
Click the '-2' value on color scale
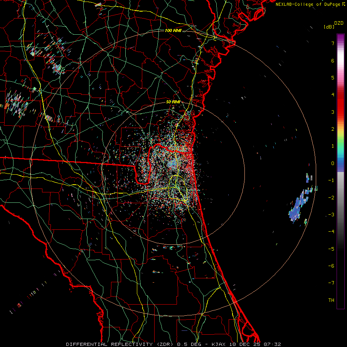click(331, 198)
